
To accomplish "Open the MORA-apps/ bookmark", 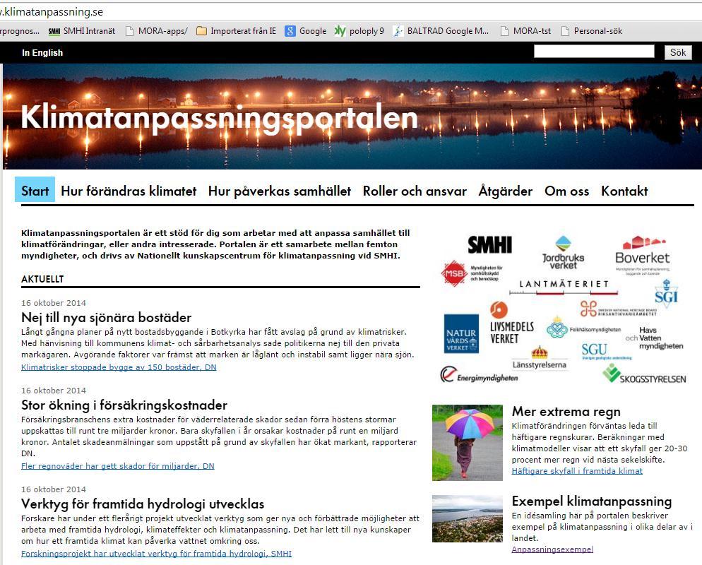I will pos(157,31).
